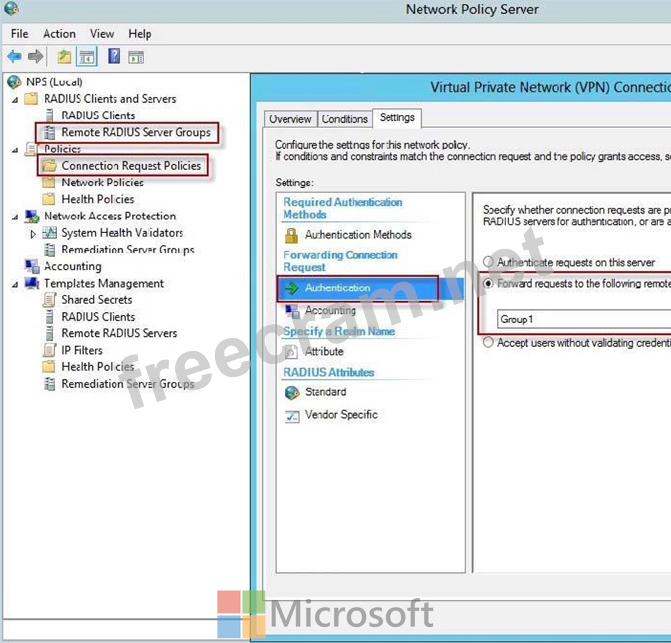Select 'Authenticate requests on this server' option
This screenshot has height=643, width=671.
coord(488,262)
